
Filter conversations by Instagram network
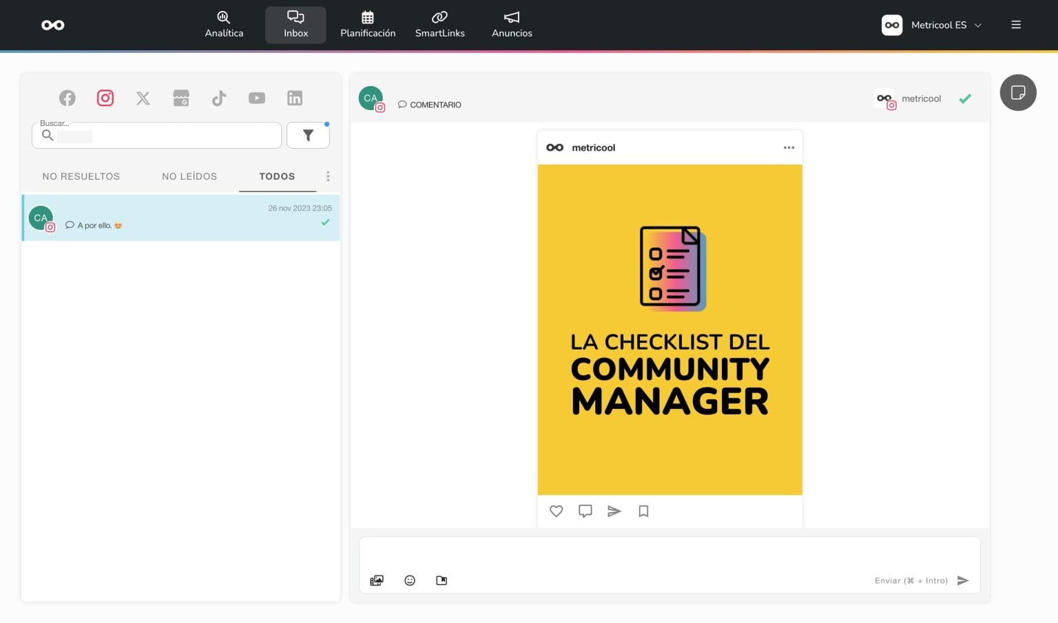click(x=105, y=98)
